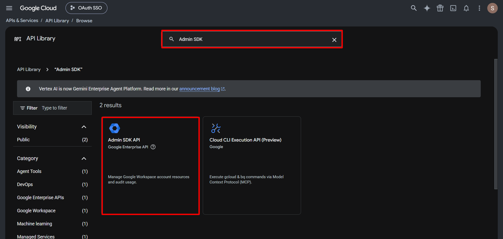Click the gift box free trial icon
Image resolution: width=503 pixels, height=239 pixels.
point(440,8)
